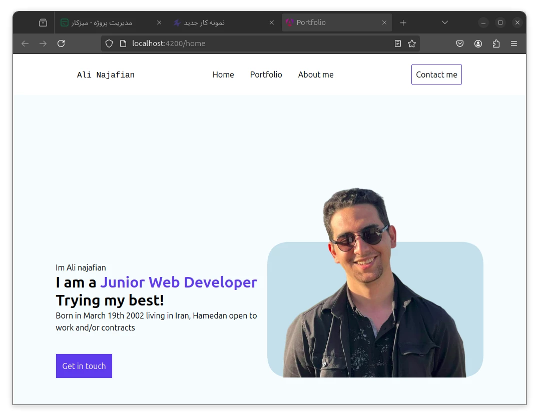Image resolution: width=539 pixels, height=419 pixels.
Task: Open a new browser tab
Action: [x=403, y=22]
